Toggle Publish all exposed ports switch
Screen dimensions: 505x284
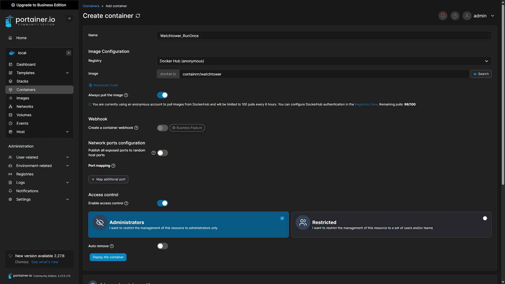pyautogui.click(x=163, y=153)
